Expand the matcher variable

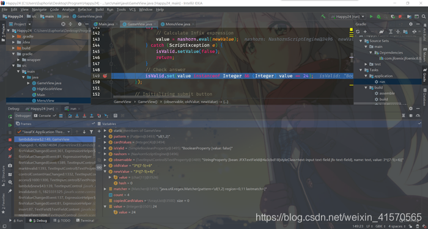tap(105, 189)
